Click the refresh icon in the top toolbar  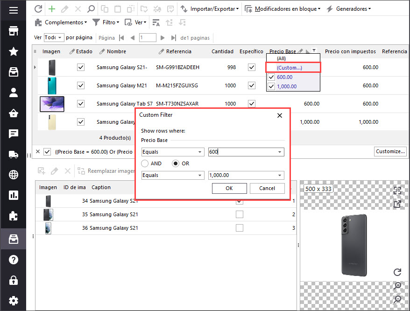tap(38, 9)
